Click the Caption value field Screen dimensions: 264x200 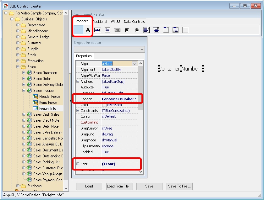[119, 99]
